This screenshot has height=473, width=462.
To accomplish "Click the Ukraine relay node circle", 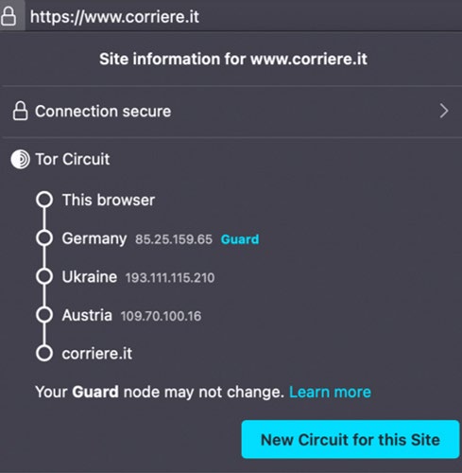I will click(44, 276).
